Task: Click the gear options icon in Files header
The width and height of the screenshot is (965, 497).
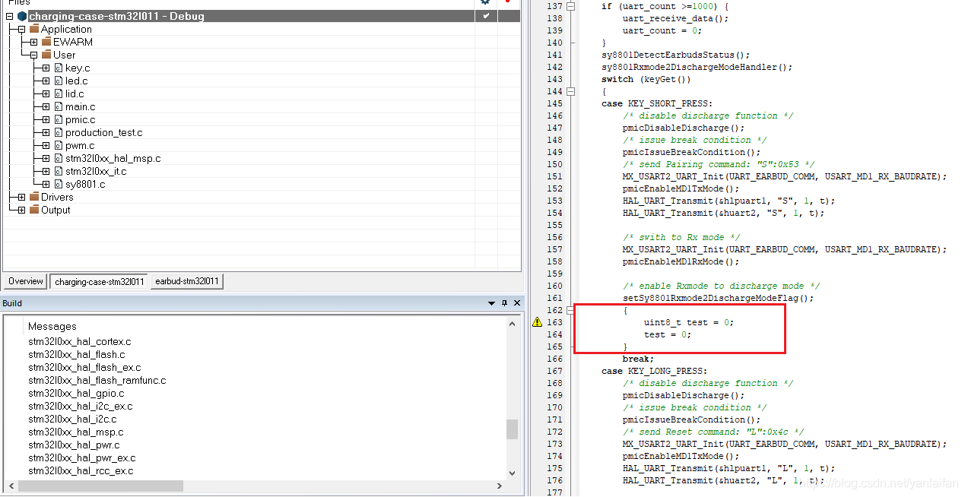Action: click(485, 4)
